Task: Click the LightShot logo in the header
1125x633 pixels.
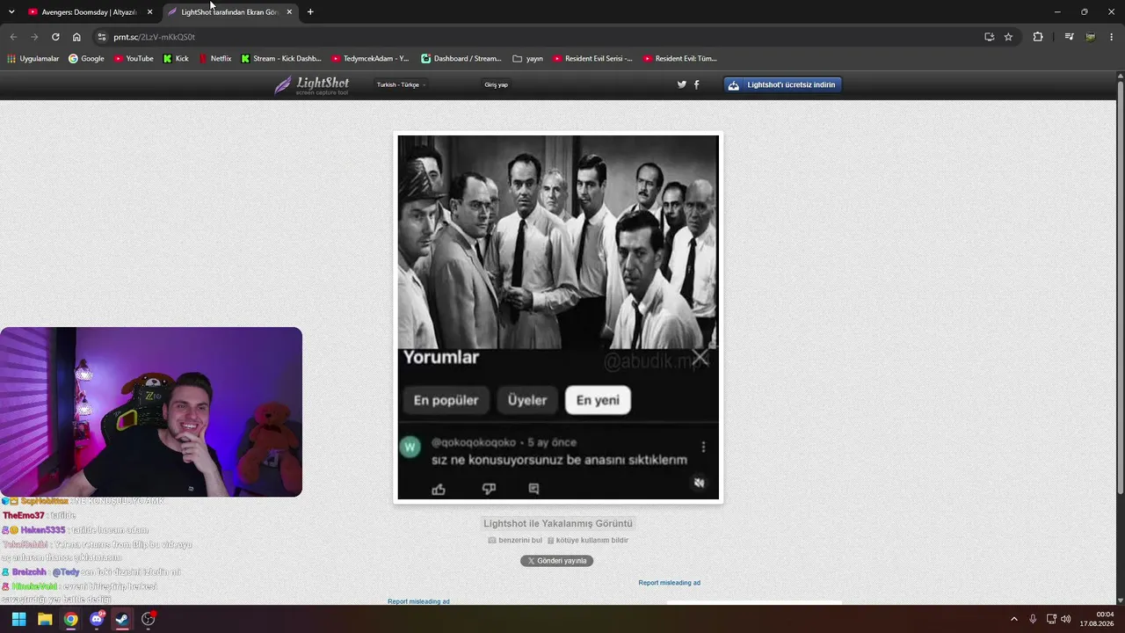Action: tap(311, 85)
